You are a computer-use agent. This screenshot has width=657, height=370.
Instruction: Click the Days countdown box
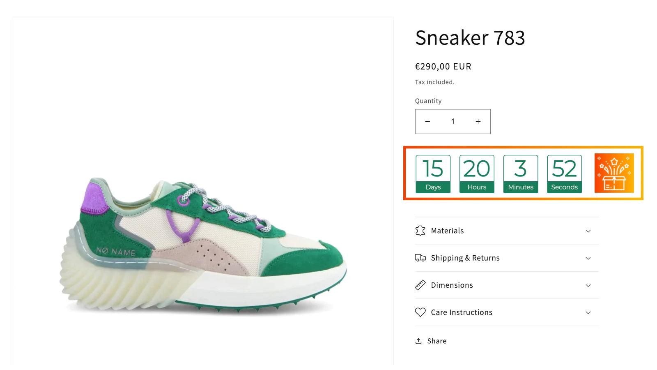point(433,174)
